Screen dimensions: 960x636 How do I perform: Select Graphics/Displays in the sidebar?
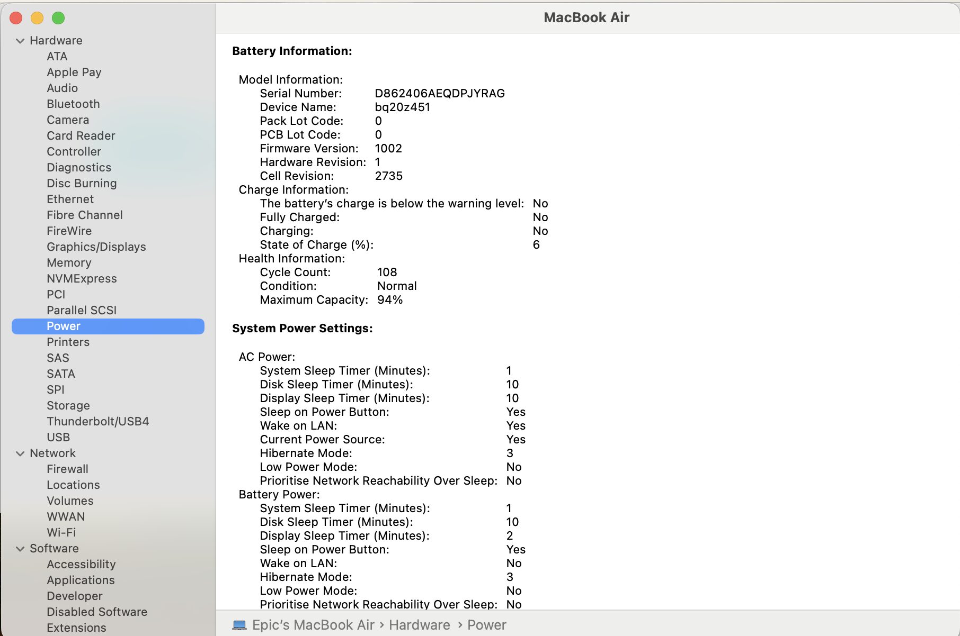(96, 247)
